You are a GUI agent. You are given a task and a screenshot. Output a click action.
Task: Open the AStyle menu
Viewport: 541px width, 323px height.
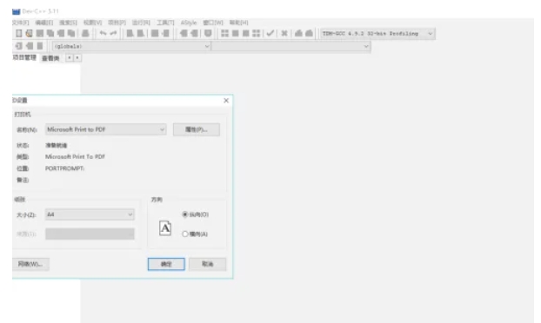[x=189, y=23]
